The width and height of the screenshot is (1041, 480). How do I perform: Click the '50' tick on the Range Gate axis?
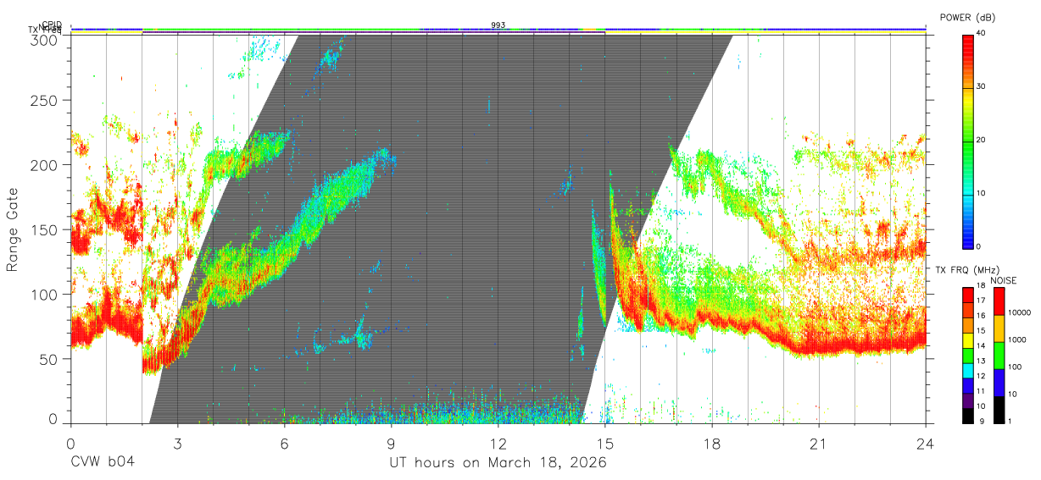(x=50, y=359)
